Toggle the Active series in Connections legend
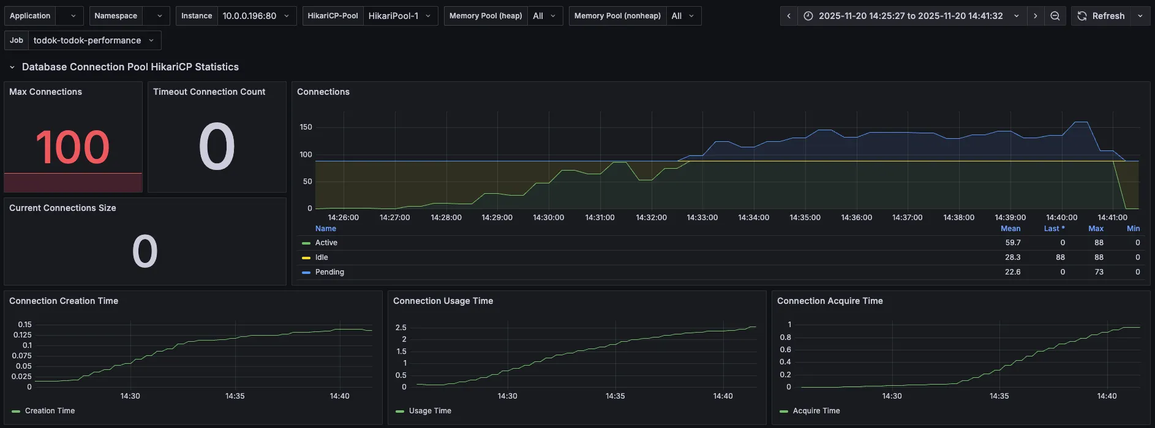 (326, 243)
